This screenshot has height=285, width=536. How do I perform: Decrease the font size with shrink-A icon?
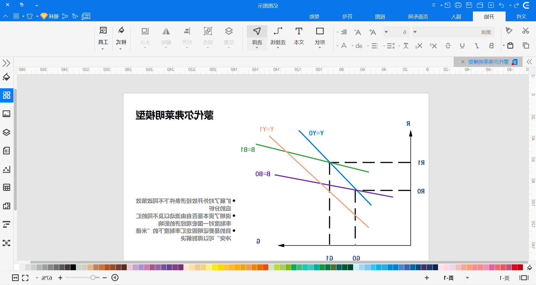[x=358, y=32]
